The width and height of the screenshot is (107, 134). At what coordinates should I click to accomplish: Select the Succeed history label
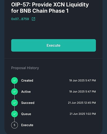28,103
